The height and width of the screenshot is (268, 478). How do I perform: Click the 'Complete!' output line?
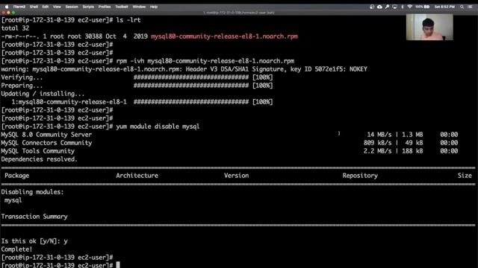16,249
